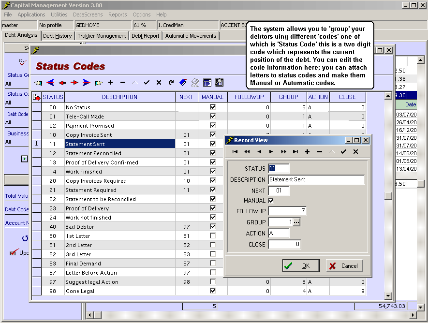Uncheck the MANUAL checkbox in Record View
This screenshot has width=428, height=323.
(271, 201)
